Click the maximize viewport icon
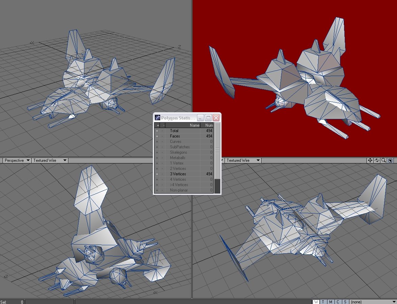397x304 pixels. tap(390, 160)
